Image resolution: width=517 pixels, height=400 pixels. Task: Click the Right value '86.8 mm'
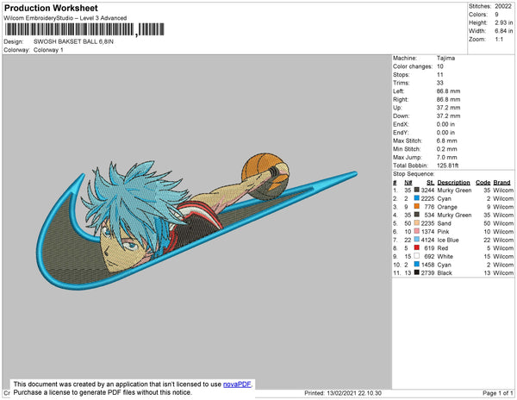(x=448, y=99)
